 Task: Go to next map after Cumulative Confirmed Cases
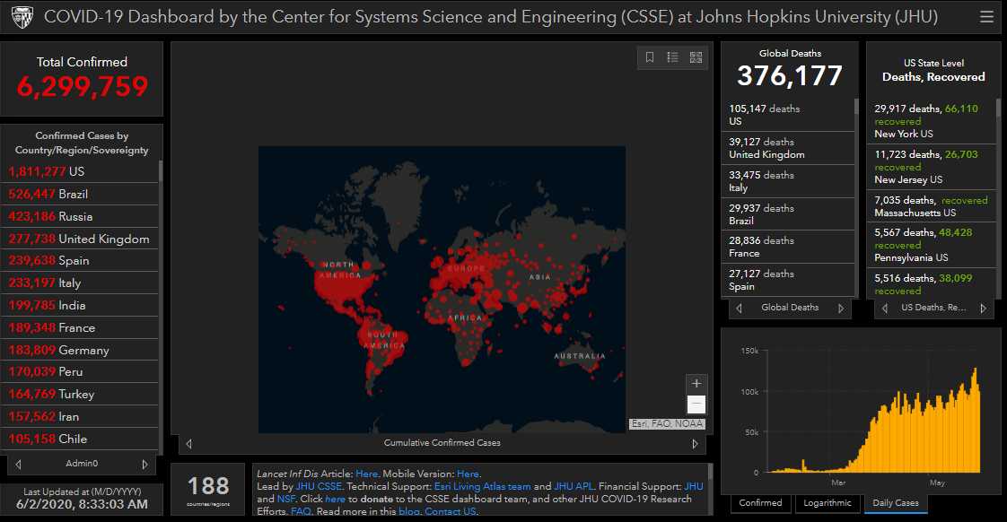pyautogui.click(x=695, y=443)
